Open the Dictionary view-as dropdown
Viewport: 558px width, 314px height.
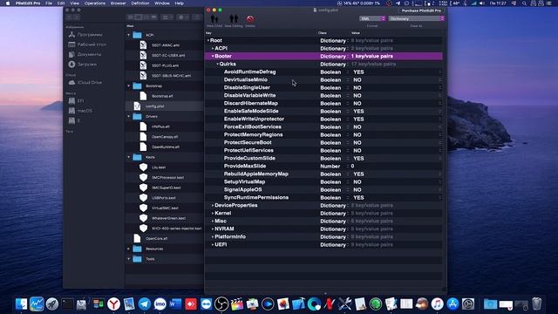coord(417,18)
